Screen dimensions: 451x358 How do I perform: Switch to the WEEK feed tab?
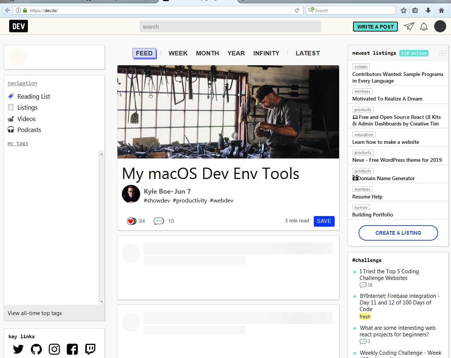tap(178, 53)
